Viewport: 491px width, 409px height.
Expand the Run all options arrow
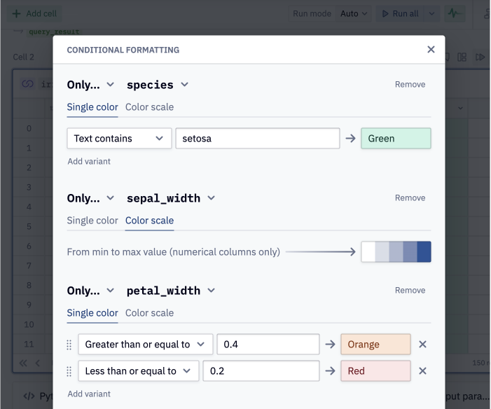point(431,14)
